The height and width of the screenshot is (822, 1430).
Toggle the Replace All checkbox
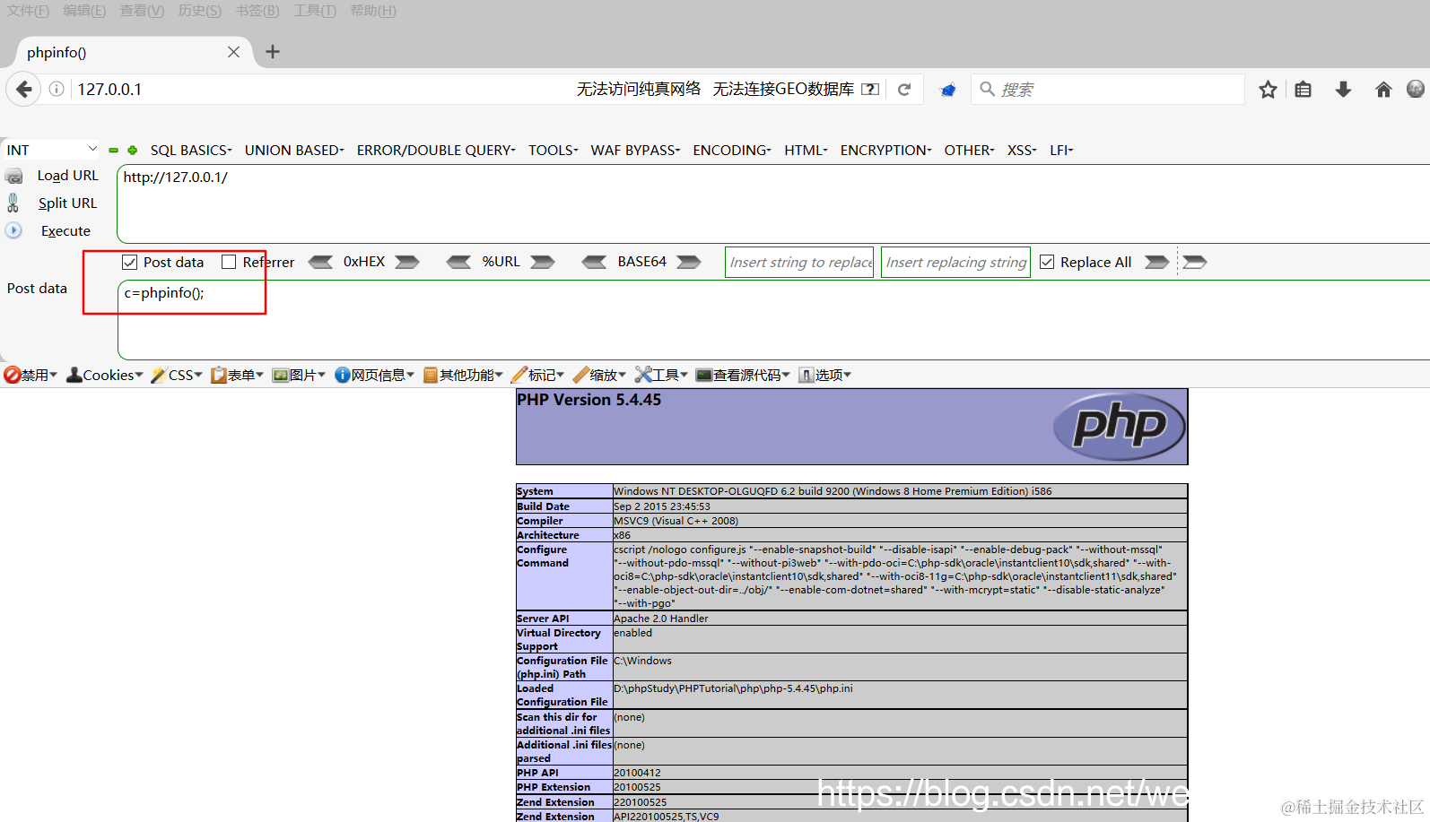point(1047,262)
